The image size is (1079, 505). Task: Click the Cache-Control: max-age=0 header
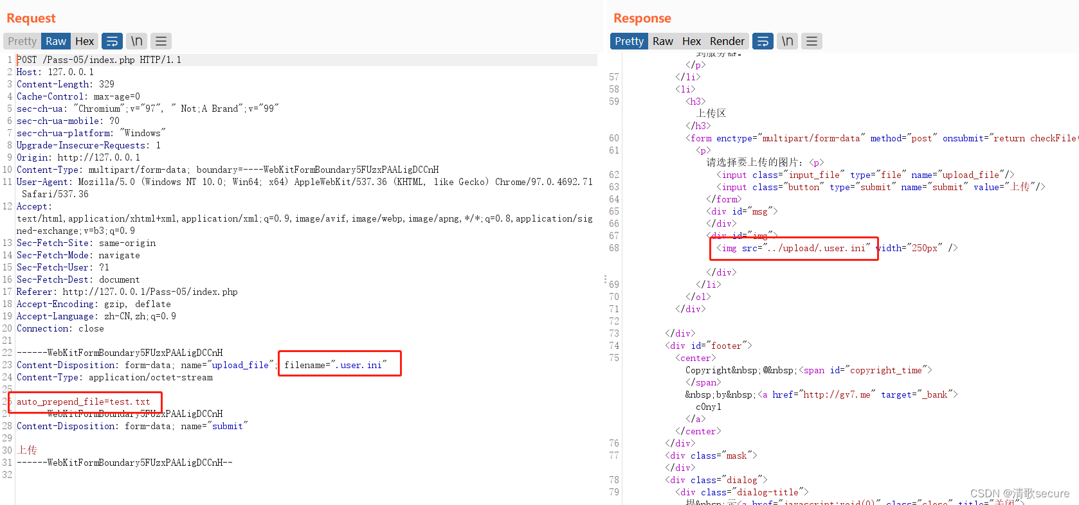(x=78, y=96)
